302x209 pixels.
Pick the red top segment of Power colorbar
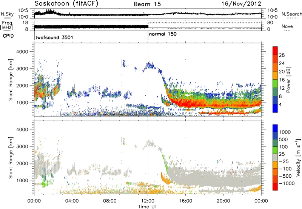[x=275, y=51]
